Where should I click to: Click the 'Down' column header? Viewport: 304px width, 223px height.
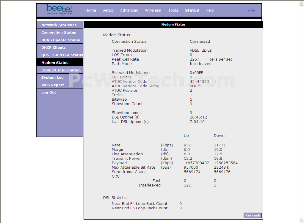point(219,135)
